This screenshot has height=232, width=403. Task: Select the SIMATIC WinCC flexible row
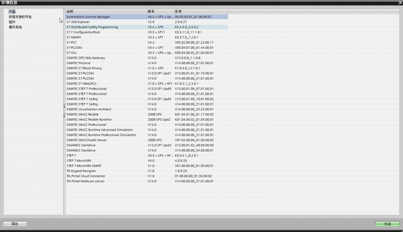147,114
